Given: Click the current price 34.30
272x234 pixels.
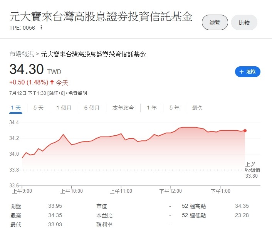Looking at the screenshot, I should [27, 69].
